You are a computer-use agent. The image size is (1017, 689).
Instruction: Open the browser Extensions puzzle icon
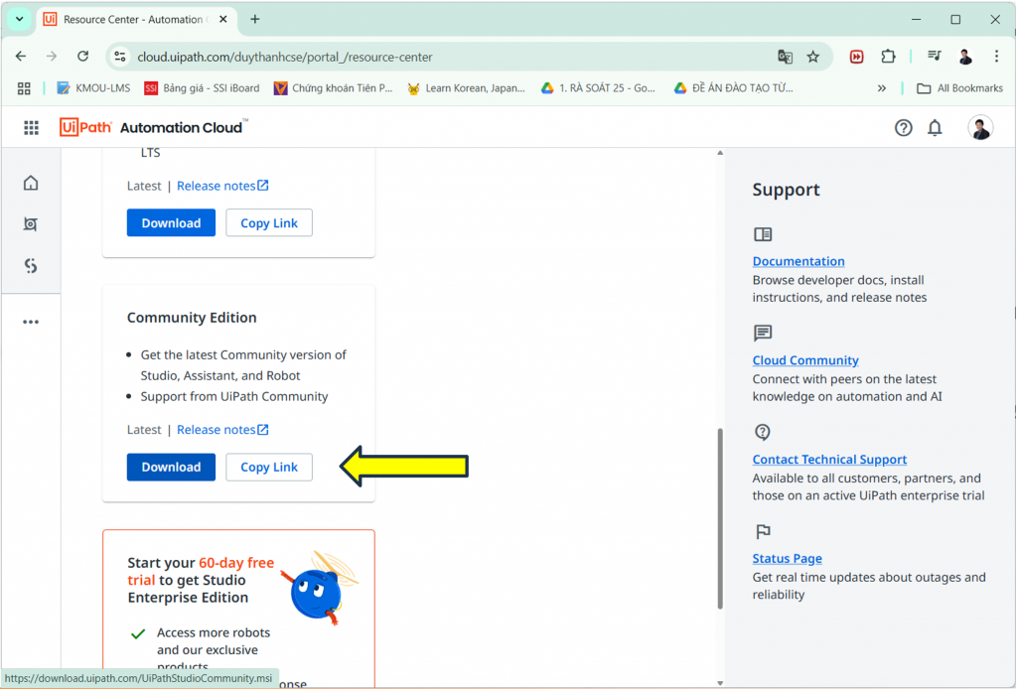click(x=888, y=57)
